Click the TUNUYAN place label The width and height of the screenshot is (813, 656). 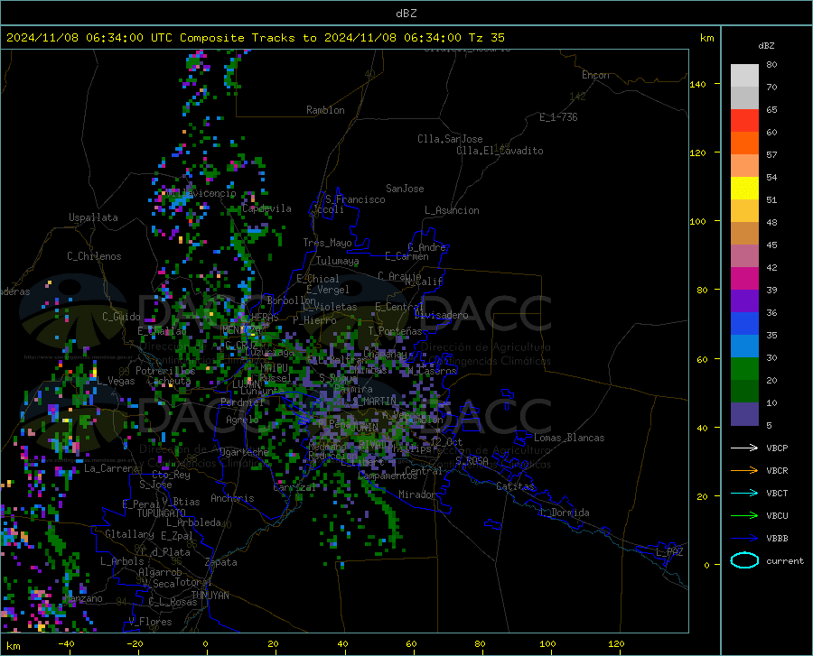[210, 595]
